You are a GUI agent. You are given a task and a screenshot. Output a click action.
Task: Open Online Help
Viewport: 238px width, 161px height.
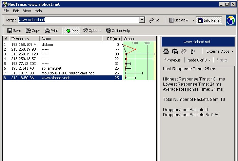coord(118,31)
